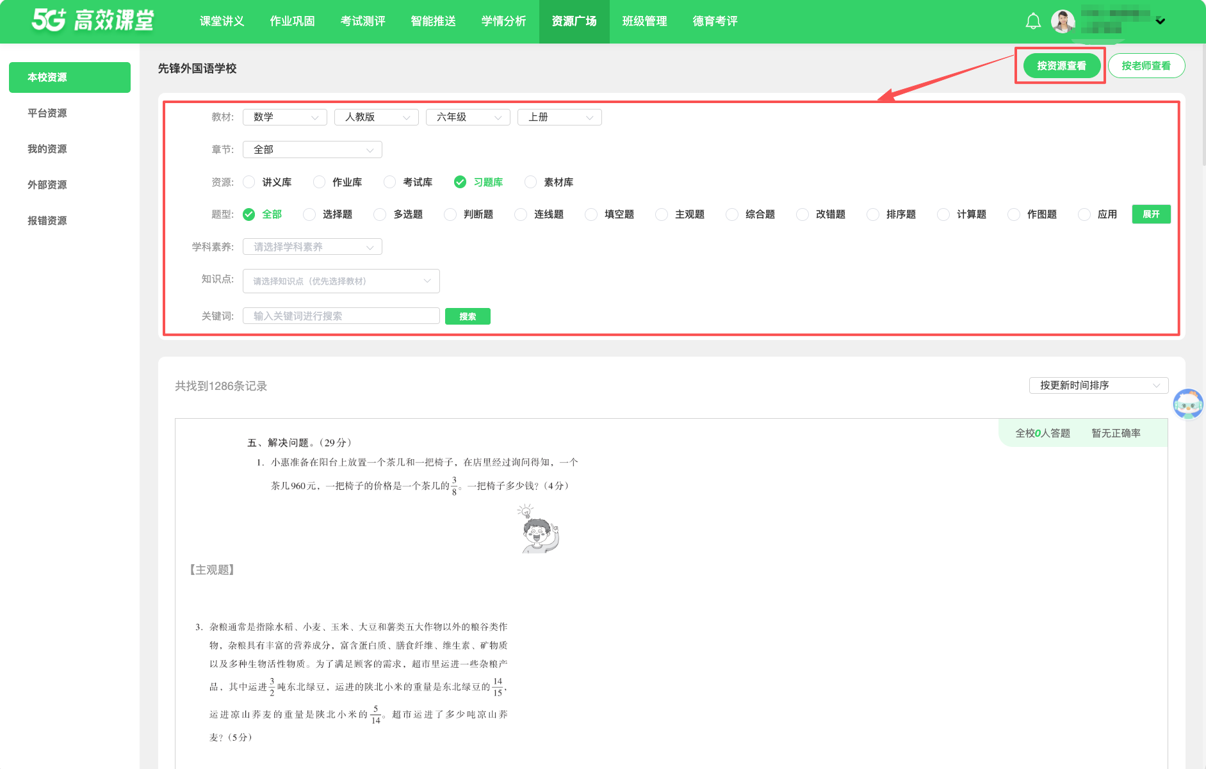1206x769 pixels.
Task: Open 我的资源 in the sidebar
Action: click(70, 149)
